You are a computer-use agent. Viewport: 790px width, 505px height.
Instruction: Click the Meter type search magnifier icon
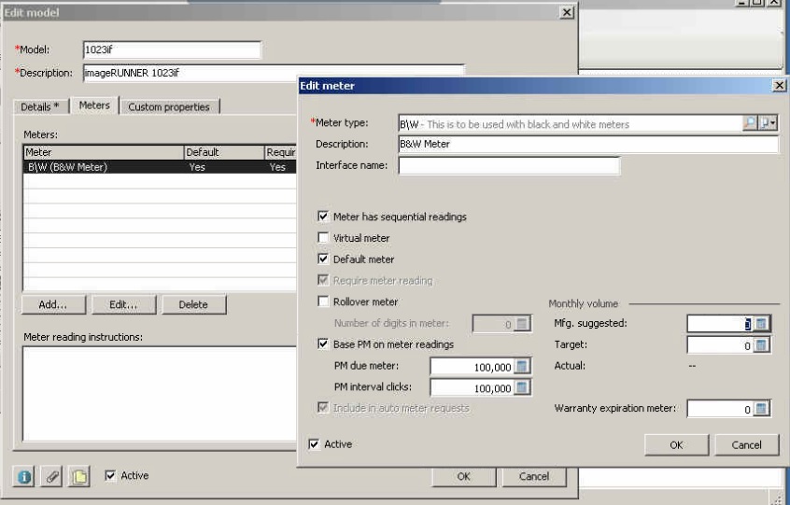click(749, 123)
